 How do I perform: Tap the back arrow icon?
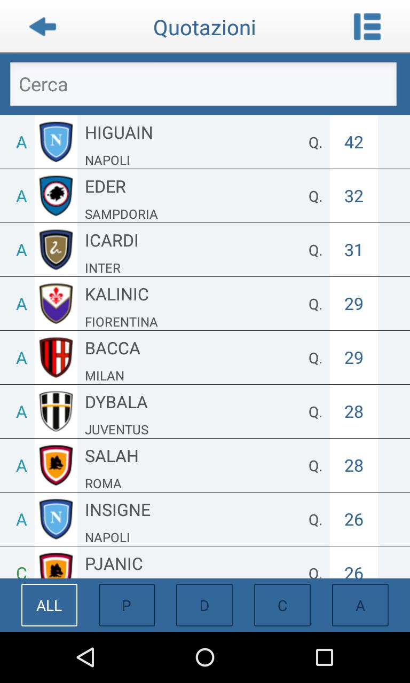[x=43, y=27]
